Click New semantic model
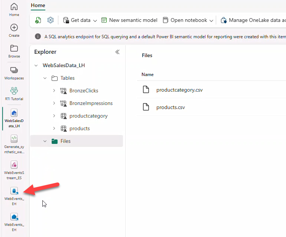 (129, 20)
